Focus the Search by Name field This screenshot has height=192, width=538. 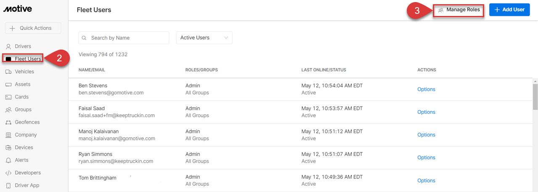[124, 38]
